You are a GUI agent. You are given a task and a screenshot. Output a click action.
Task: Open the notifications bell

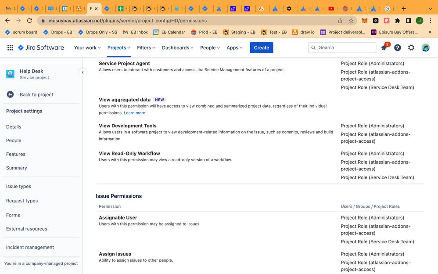(x=384, y=47)
